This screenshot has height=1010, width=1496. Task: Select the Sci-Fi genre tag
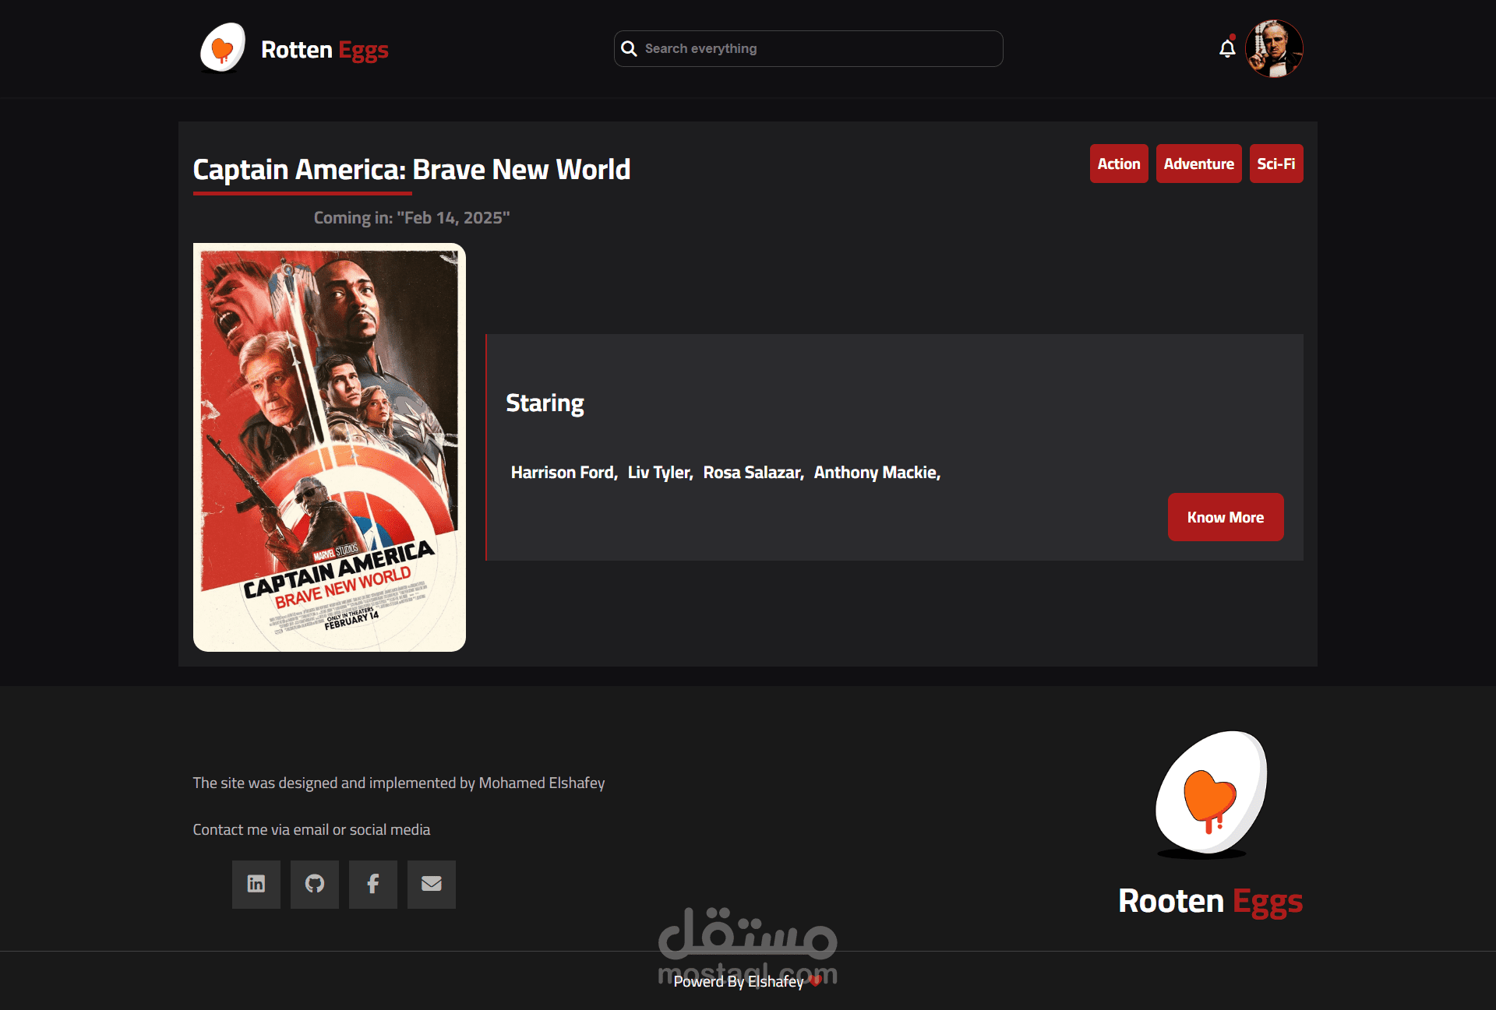1275,164
